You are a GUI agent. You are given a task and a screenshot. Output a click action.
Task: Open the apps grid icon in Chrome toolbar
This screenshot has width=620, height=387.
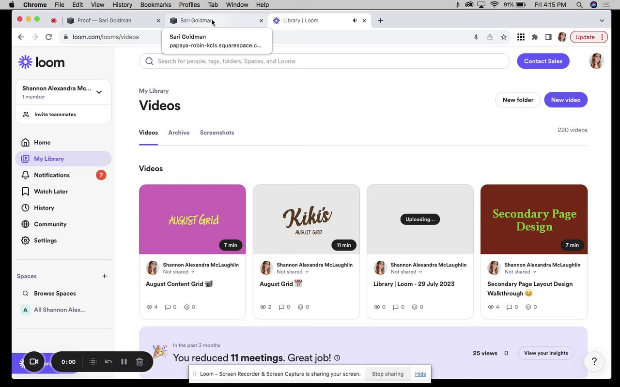tap(521, 37)
